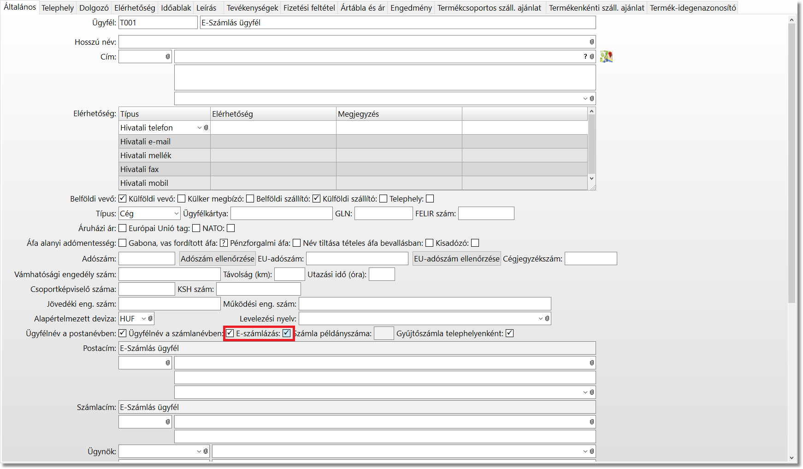The width and height of the screenshot is (803, 469).
Task: Open the Google Maps icon beside the address
Action: (606, 57)
